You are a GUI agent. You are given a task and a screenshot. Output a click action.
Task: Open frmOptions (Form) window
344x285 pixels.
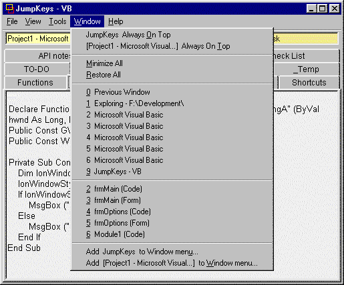click(x=172, y=223)
